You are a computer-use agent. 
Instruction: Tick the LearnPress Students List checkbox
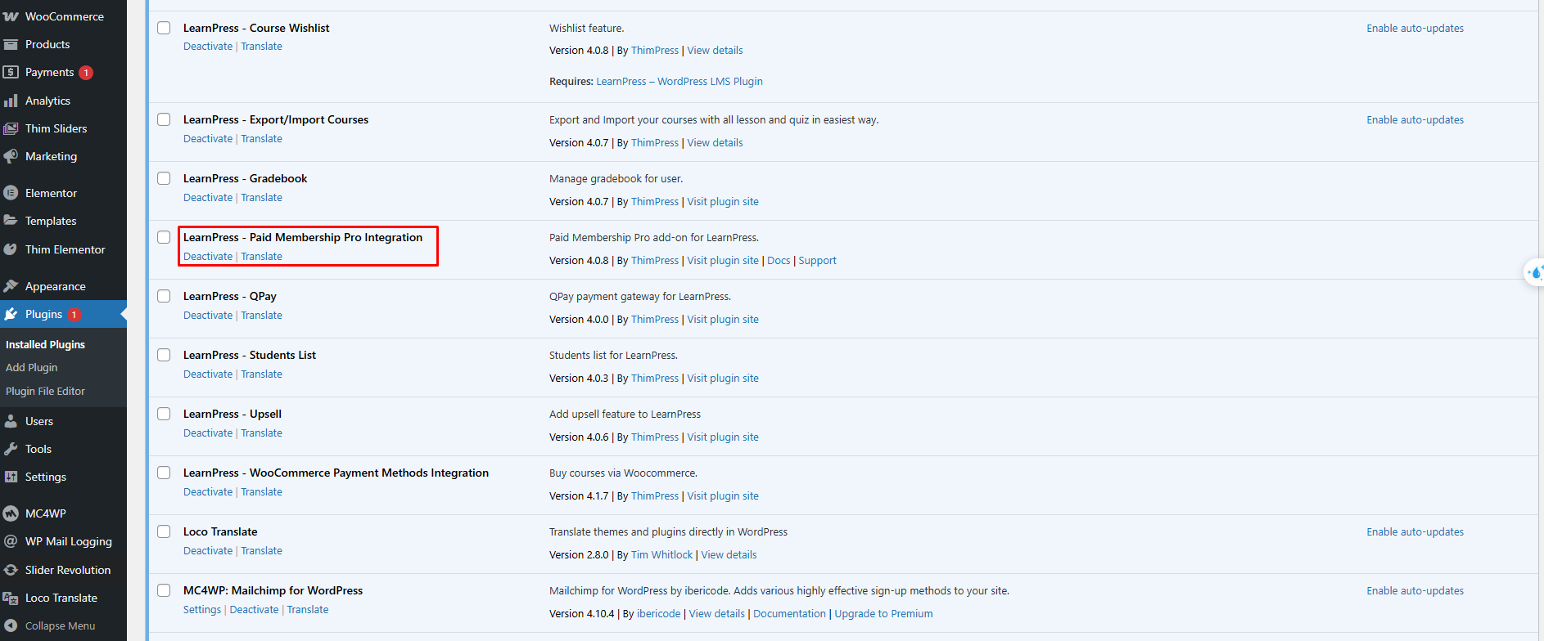click(x=164, y=355)
